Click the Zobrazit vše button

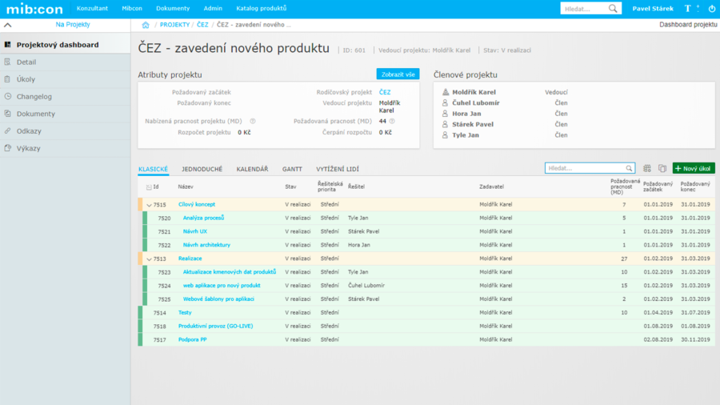tap(398, 74)
